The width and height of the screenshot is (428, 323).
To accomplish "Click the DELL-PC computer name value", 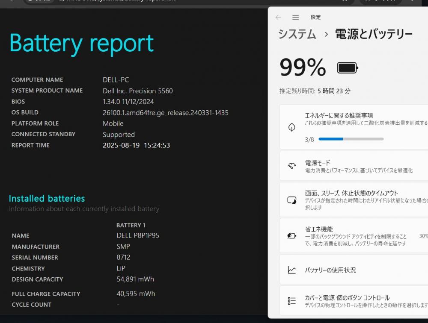I will coord(116,80).
